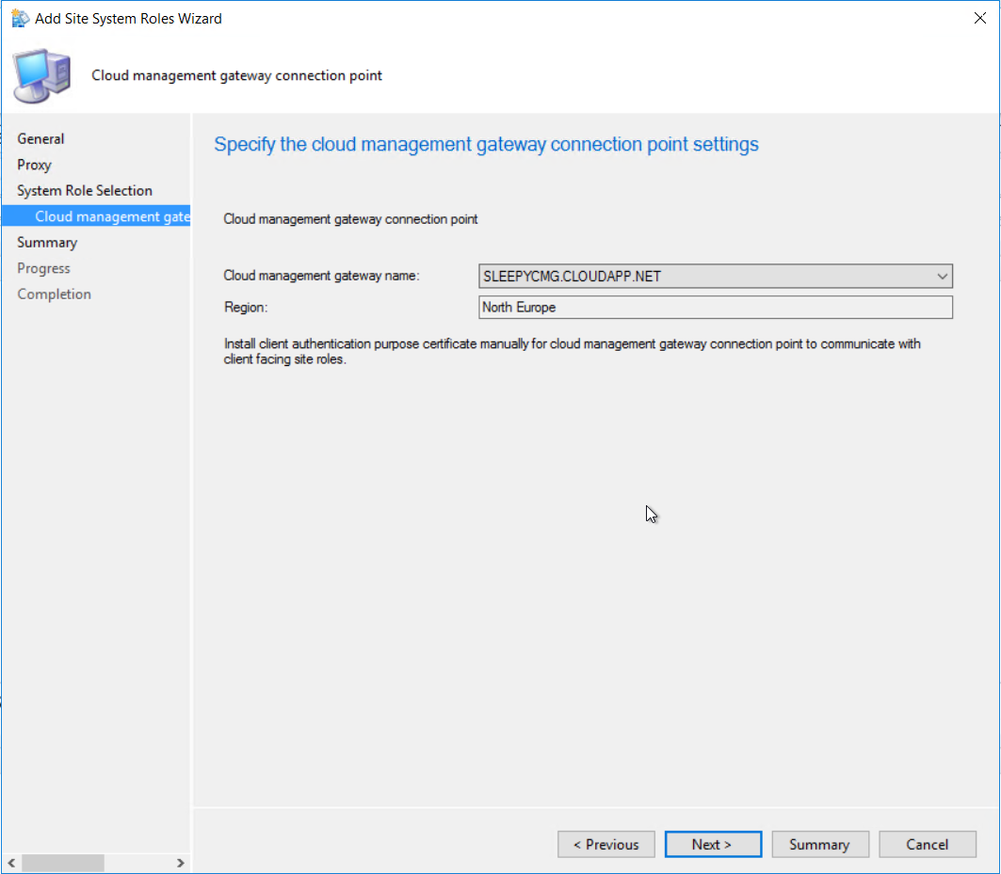1001x874 pixels.
Task: Open the System Role Selection page
Action: pyautogui.click(x=84, y=190)
